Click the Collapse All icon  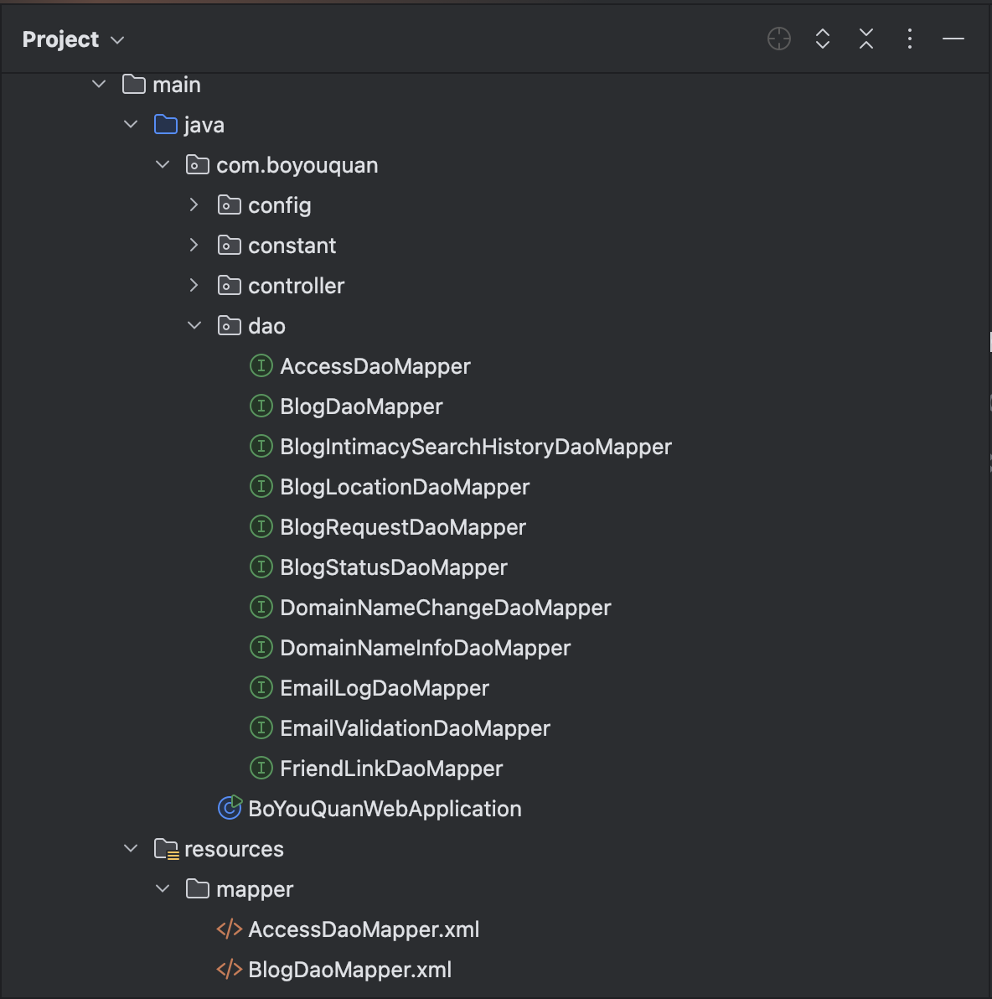point(866,39)
